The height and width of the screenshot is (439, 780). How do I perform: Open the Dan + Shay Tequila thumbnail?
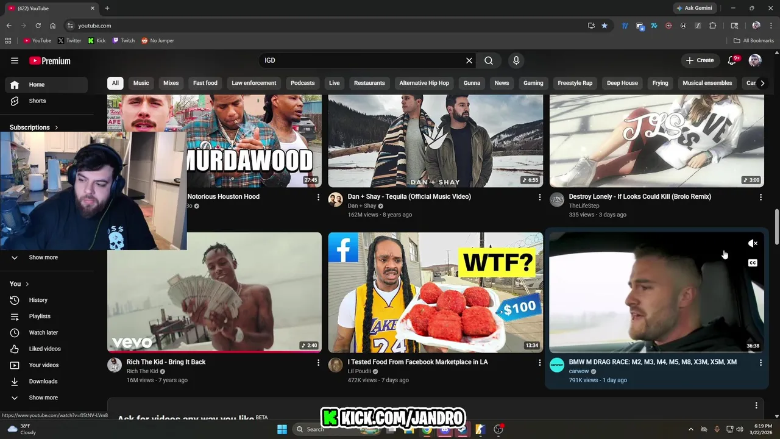click(x=436, y=141)
